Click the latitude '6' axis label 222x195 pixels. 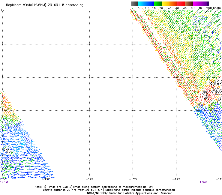click(x=2, y=76)
